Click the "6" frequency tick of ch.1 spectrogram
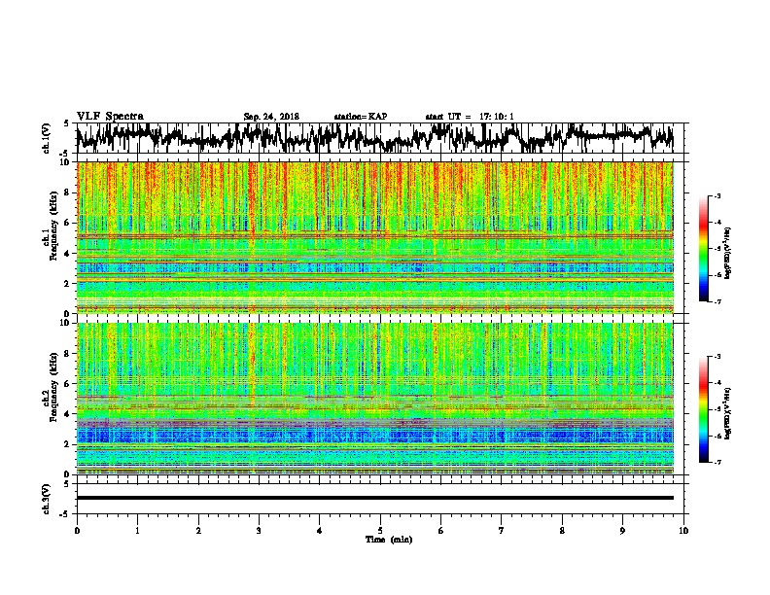This screenshot has height=595, width=770. [67, 223]
